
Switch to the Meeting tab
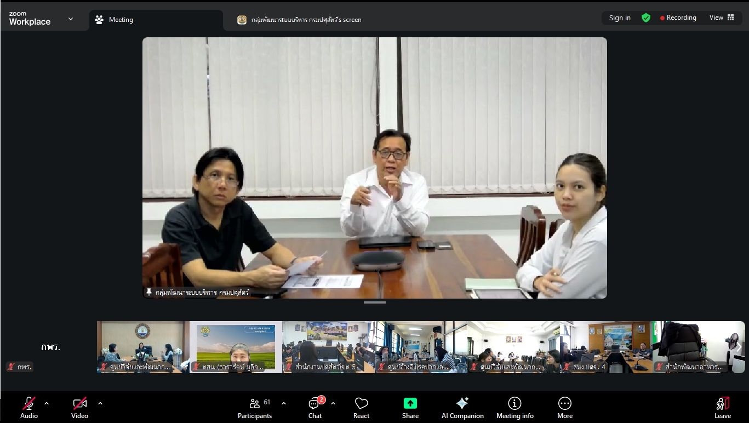tap(156, 20)
